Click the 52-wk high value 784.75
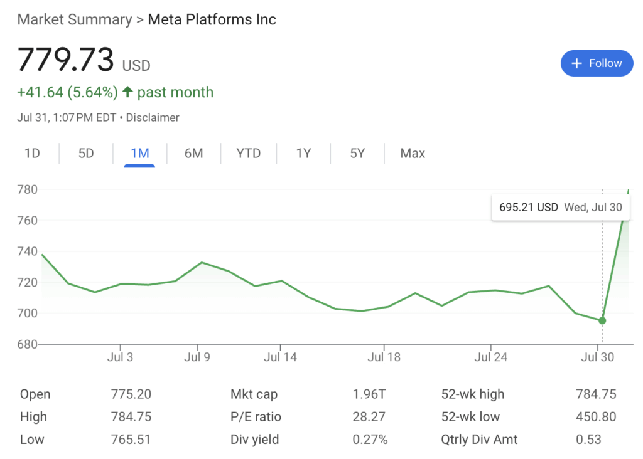 pos(596,394)
